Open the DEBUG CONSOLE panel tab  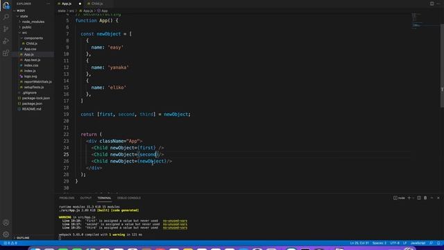pos(129,198)
